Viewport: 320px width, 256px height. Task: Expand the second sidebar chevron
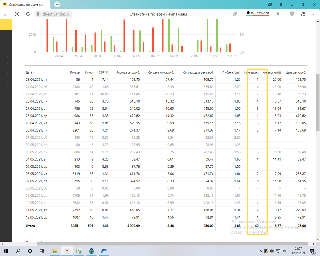coord(7,64)
